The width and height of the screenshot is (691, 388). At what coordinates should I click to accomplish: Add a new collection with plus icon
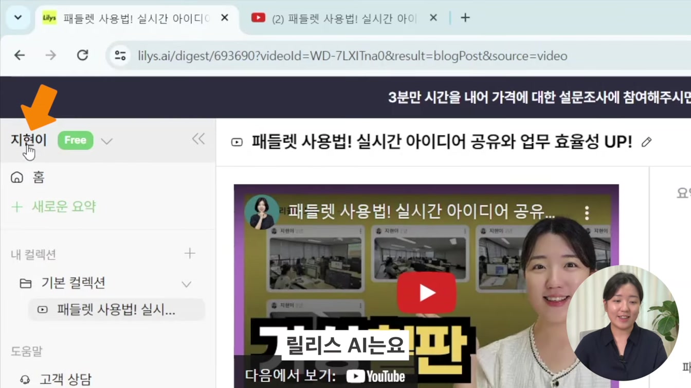point(190,254)
